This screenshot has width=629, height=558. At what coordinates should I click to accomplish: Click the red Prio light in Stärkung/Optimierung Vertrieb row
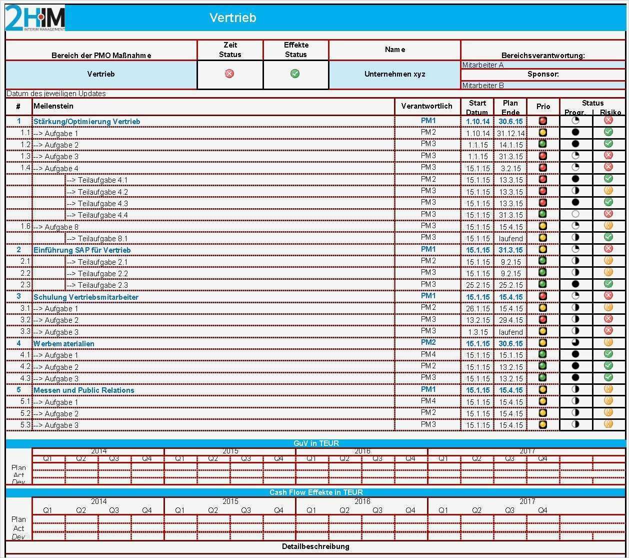(x=543, y=121)
